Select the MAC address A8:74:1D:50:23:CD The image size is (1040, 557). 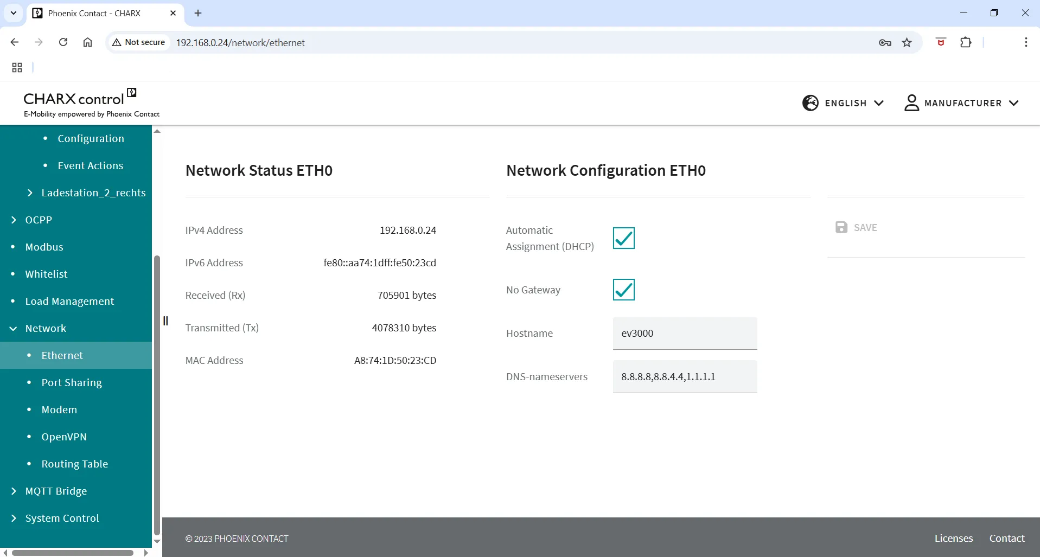pyautogui.click(x=395, y=360)
